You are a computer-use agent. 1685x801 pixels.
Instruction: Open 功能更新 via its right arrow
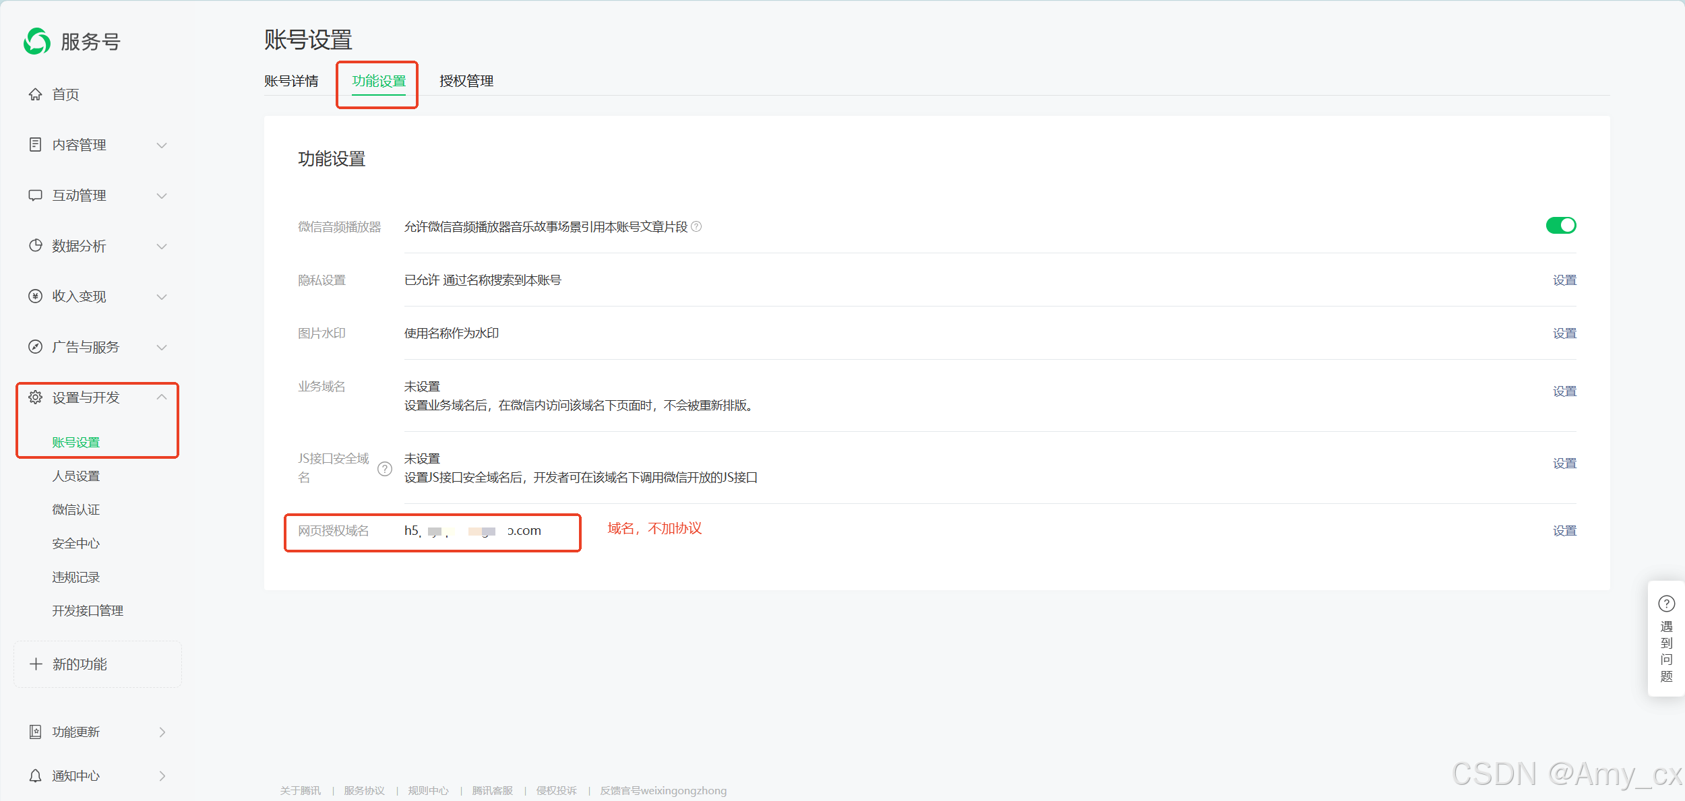coord(162,732)
